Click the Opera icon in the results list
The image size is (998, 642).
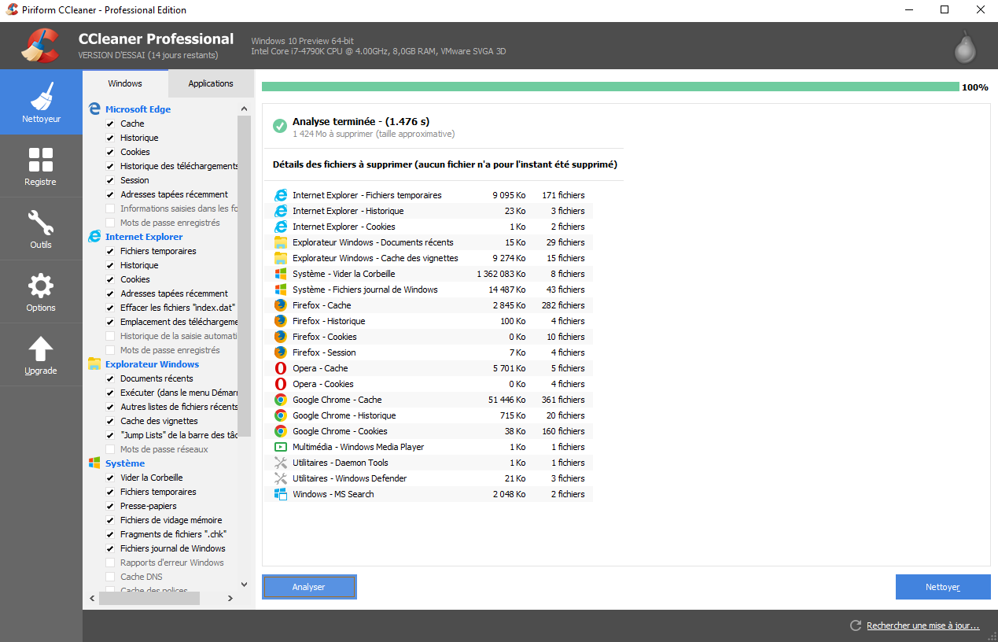tap(281, 368)
